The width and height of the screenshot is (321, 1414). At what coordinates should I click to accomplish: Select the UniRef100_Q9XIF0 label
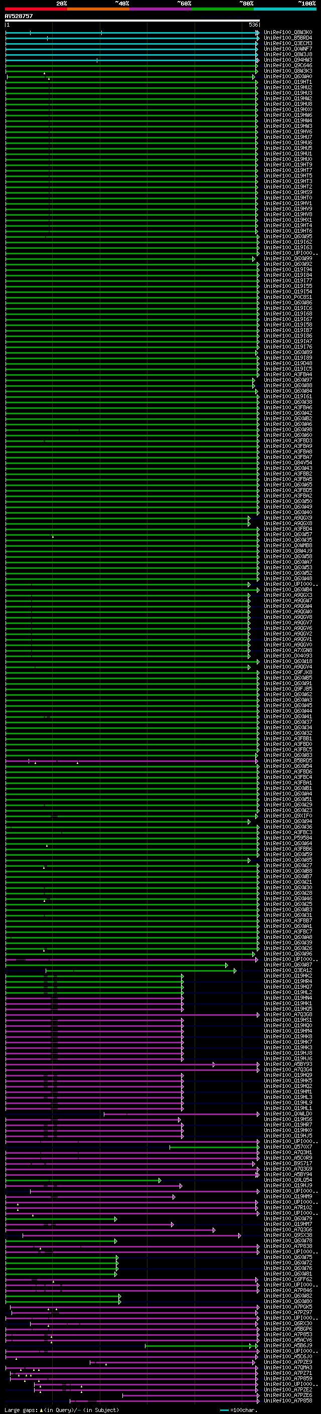288,816
